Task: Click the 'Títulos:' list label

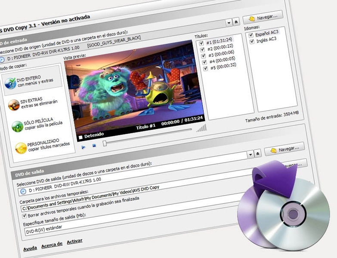Action: (201, 36)
